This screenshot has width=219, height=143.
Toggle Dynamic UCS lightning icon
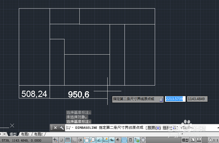pyautogui.click(x=105, y=140)
